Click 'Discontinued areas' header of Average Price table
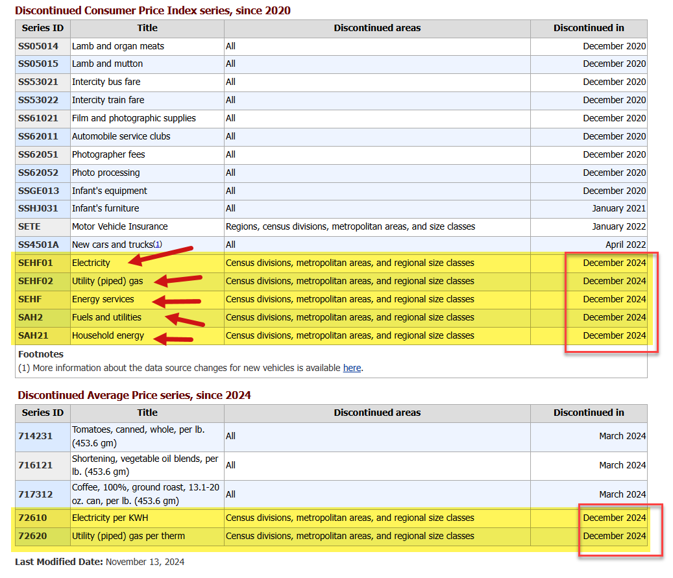673x578 pixels. (x=377, y=413)
